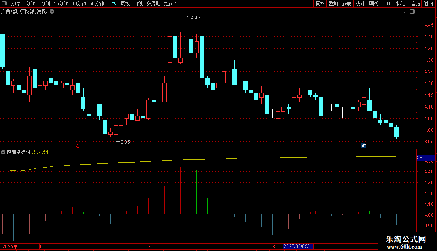The width and height of the screenshot is (437, 251).
Task: Click the 4.45 price axis label
Action: tap(428, 25)
